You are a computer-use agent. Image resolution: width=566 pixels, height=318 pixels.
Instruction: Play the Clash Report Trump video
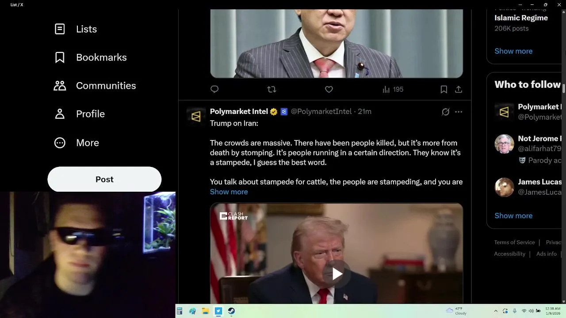click(337, 274)
